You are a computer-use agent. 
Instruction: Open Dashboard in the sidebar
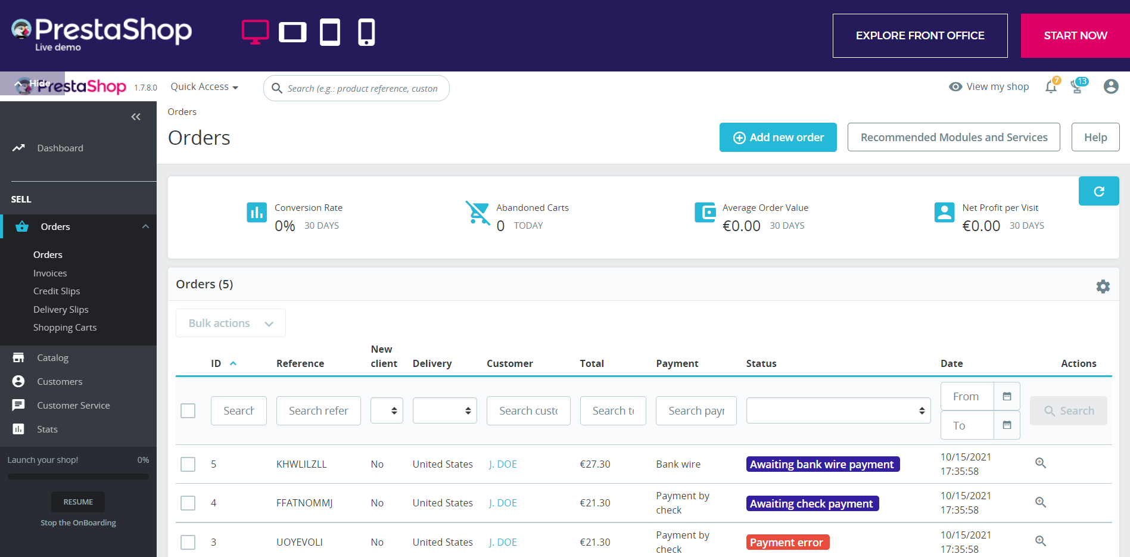click(x=60, y=148)
